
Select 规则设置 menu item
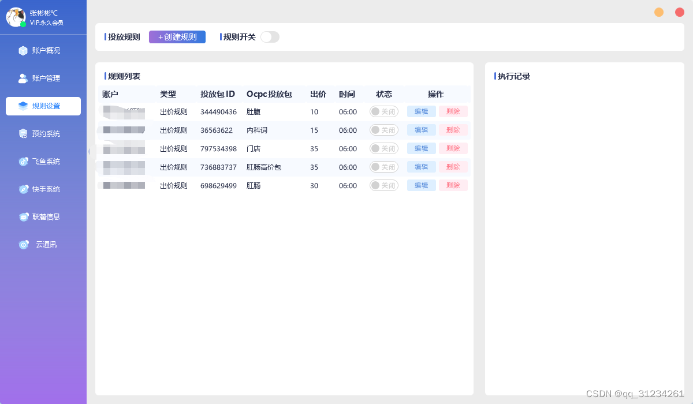43,106
